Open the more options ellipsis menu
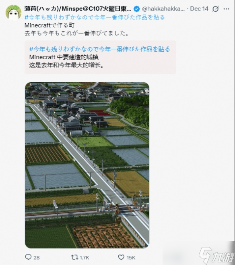235x265 pixels. [227, 9]
